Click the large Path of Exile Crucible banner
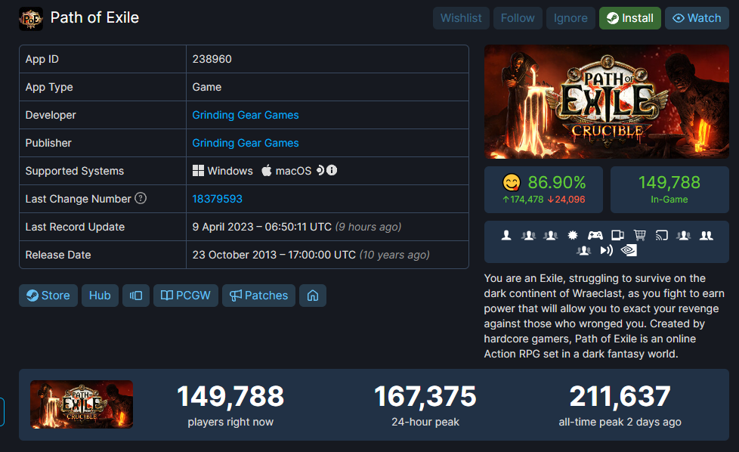 607,102
